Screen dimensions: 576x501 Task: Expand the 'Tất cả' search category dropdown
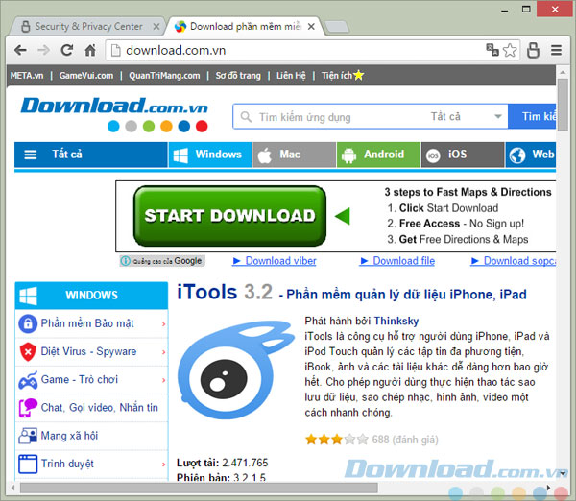[x=459, y=117]
